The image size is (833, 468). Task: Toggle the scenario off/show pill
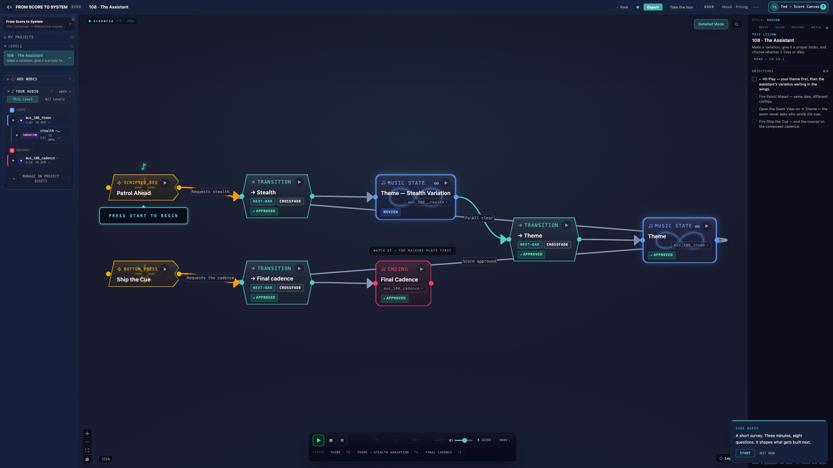tap(112, 21)
